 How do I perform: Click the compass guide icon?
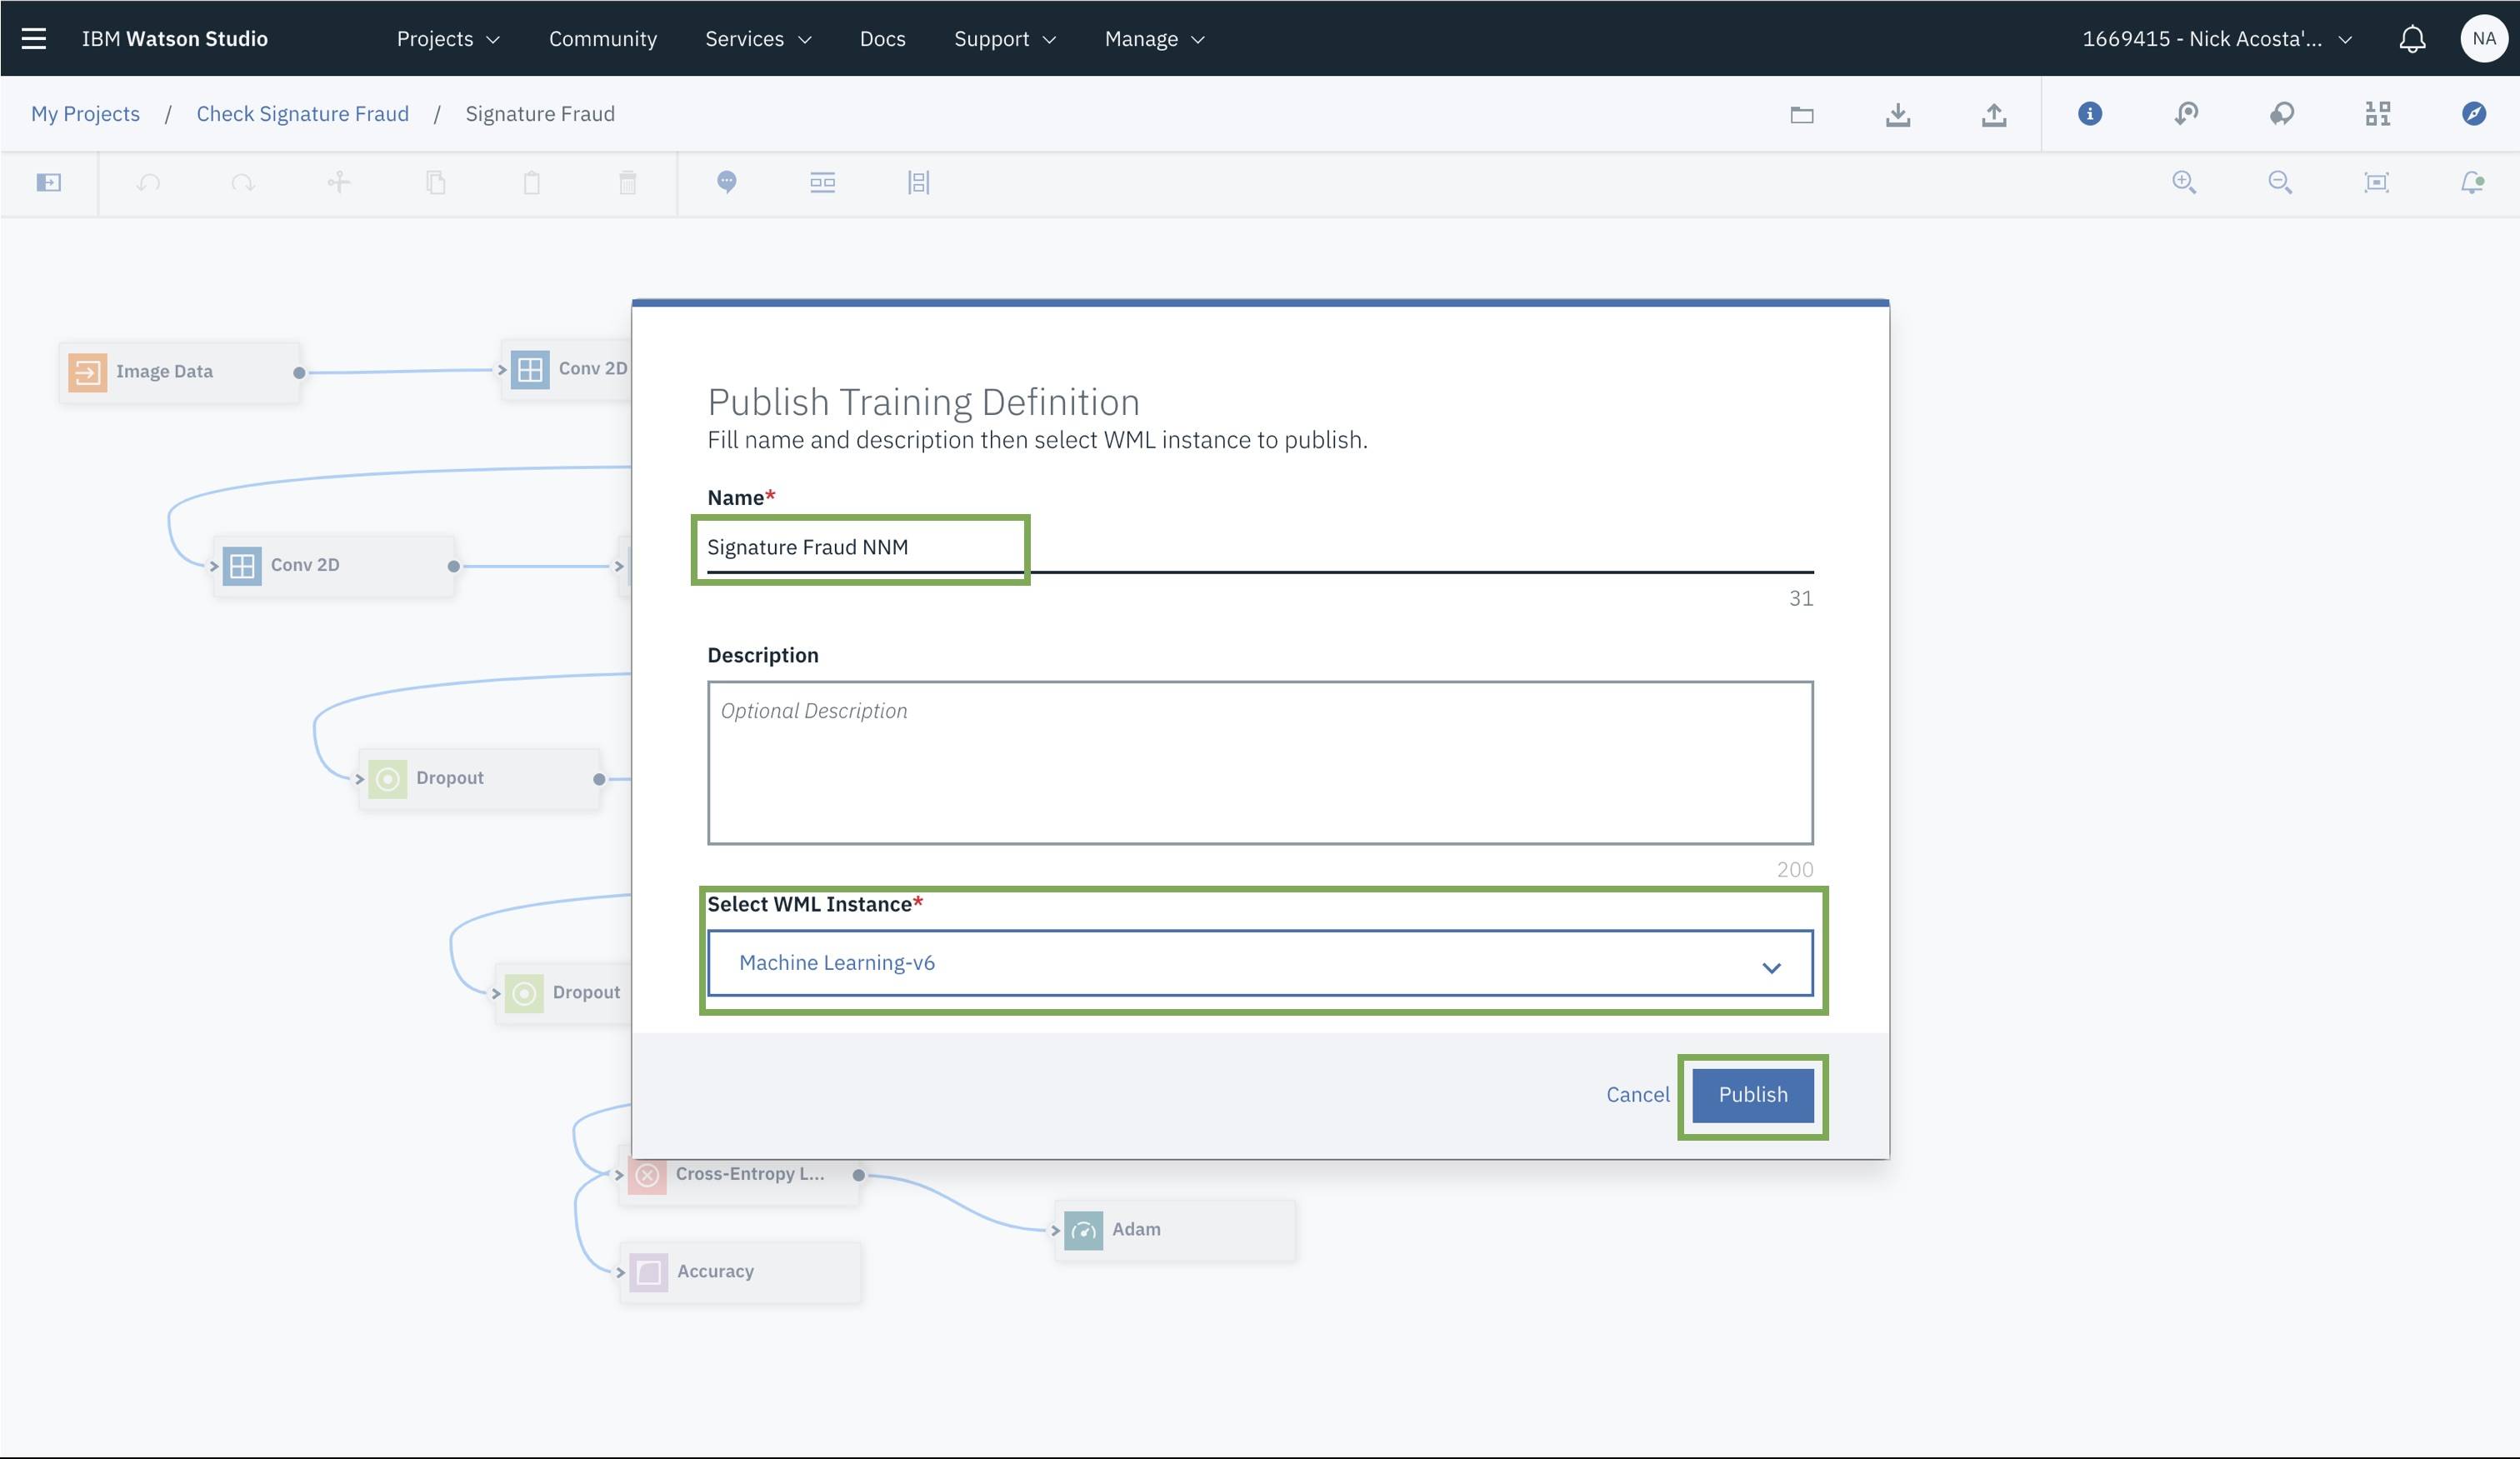(2474, 114)
